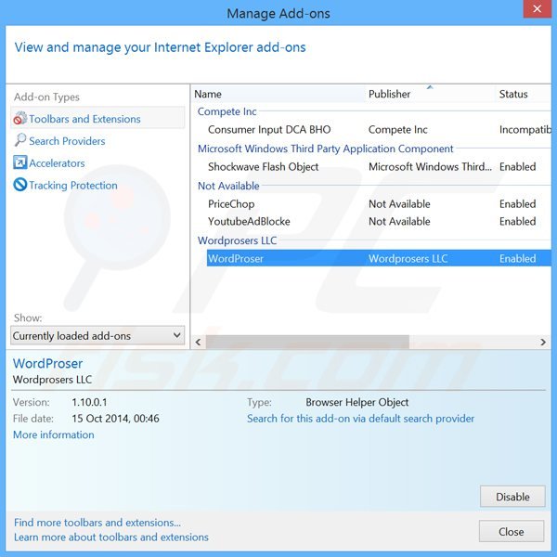
Task: Click the file date 15 Oct 2014, 00:46
Action: tap(115, 419)
